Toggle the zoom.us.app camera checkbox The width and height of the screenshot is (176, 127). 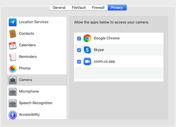tap(79, 62)
